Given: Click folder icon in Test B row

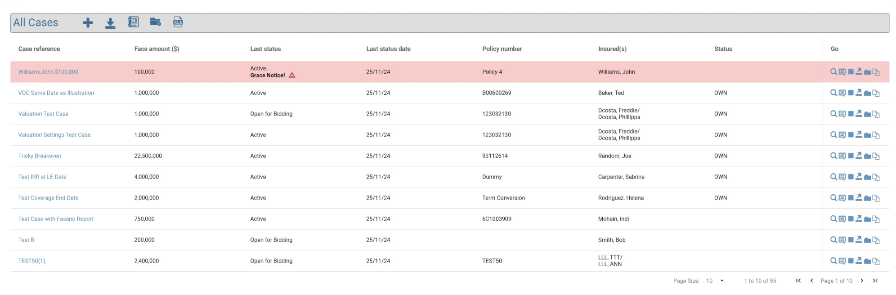Looking at the screenshot, I should tap(867, 240).
